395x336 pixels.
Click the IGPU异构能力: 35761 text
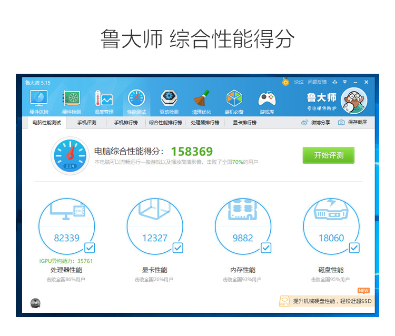pyautogui.click(x=66, y=261)
